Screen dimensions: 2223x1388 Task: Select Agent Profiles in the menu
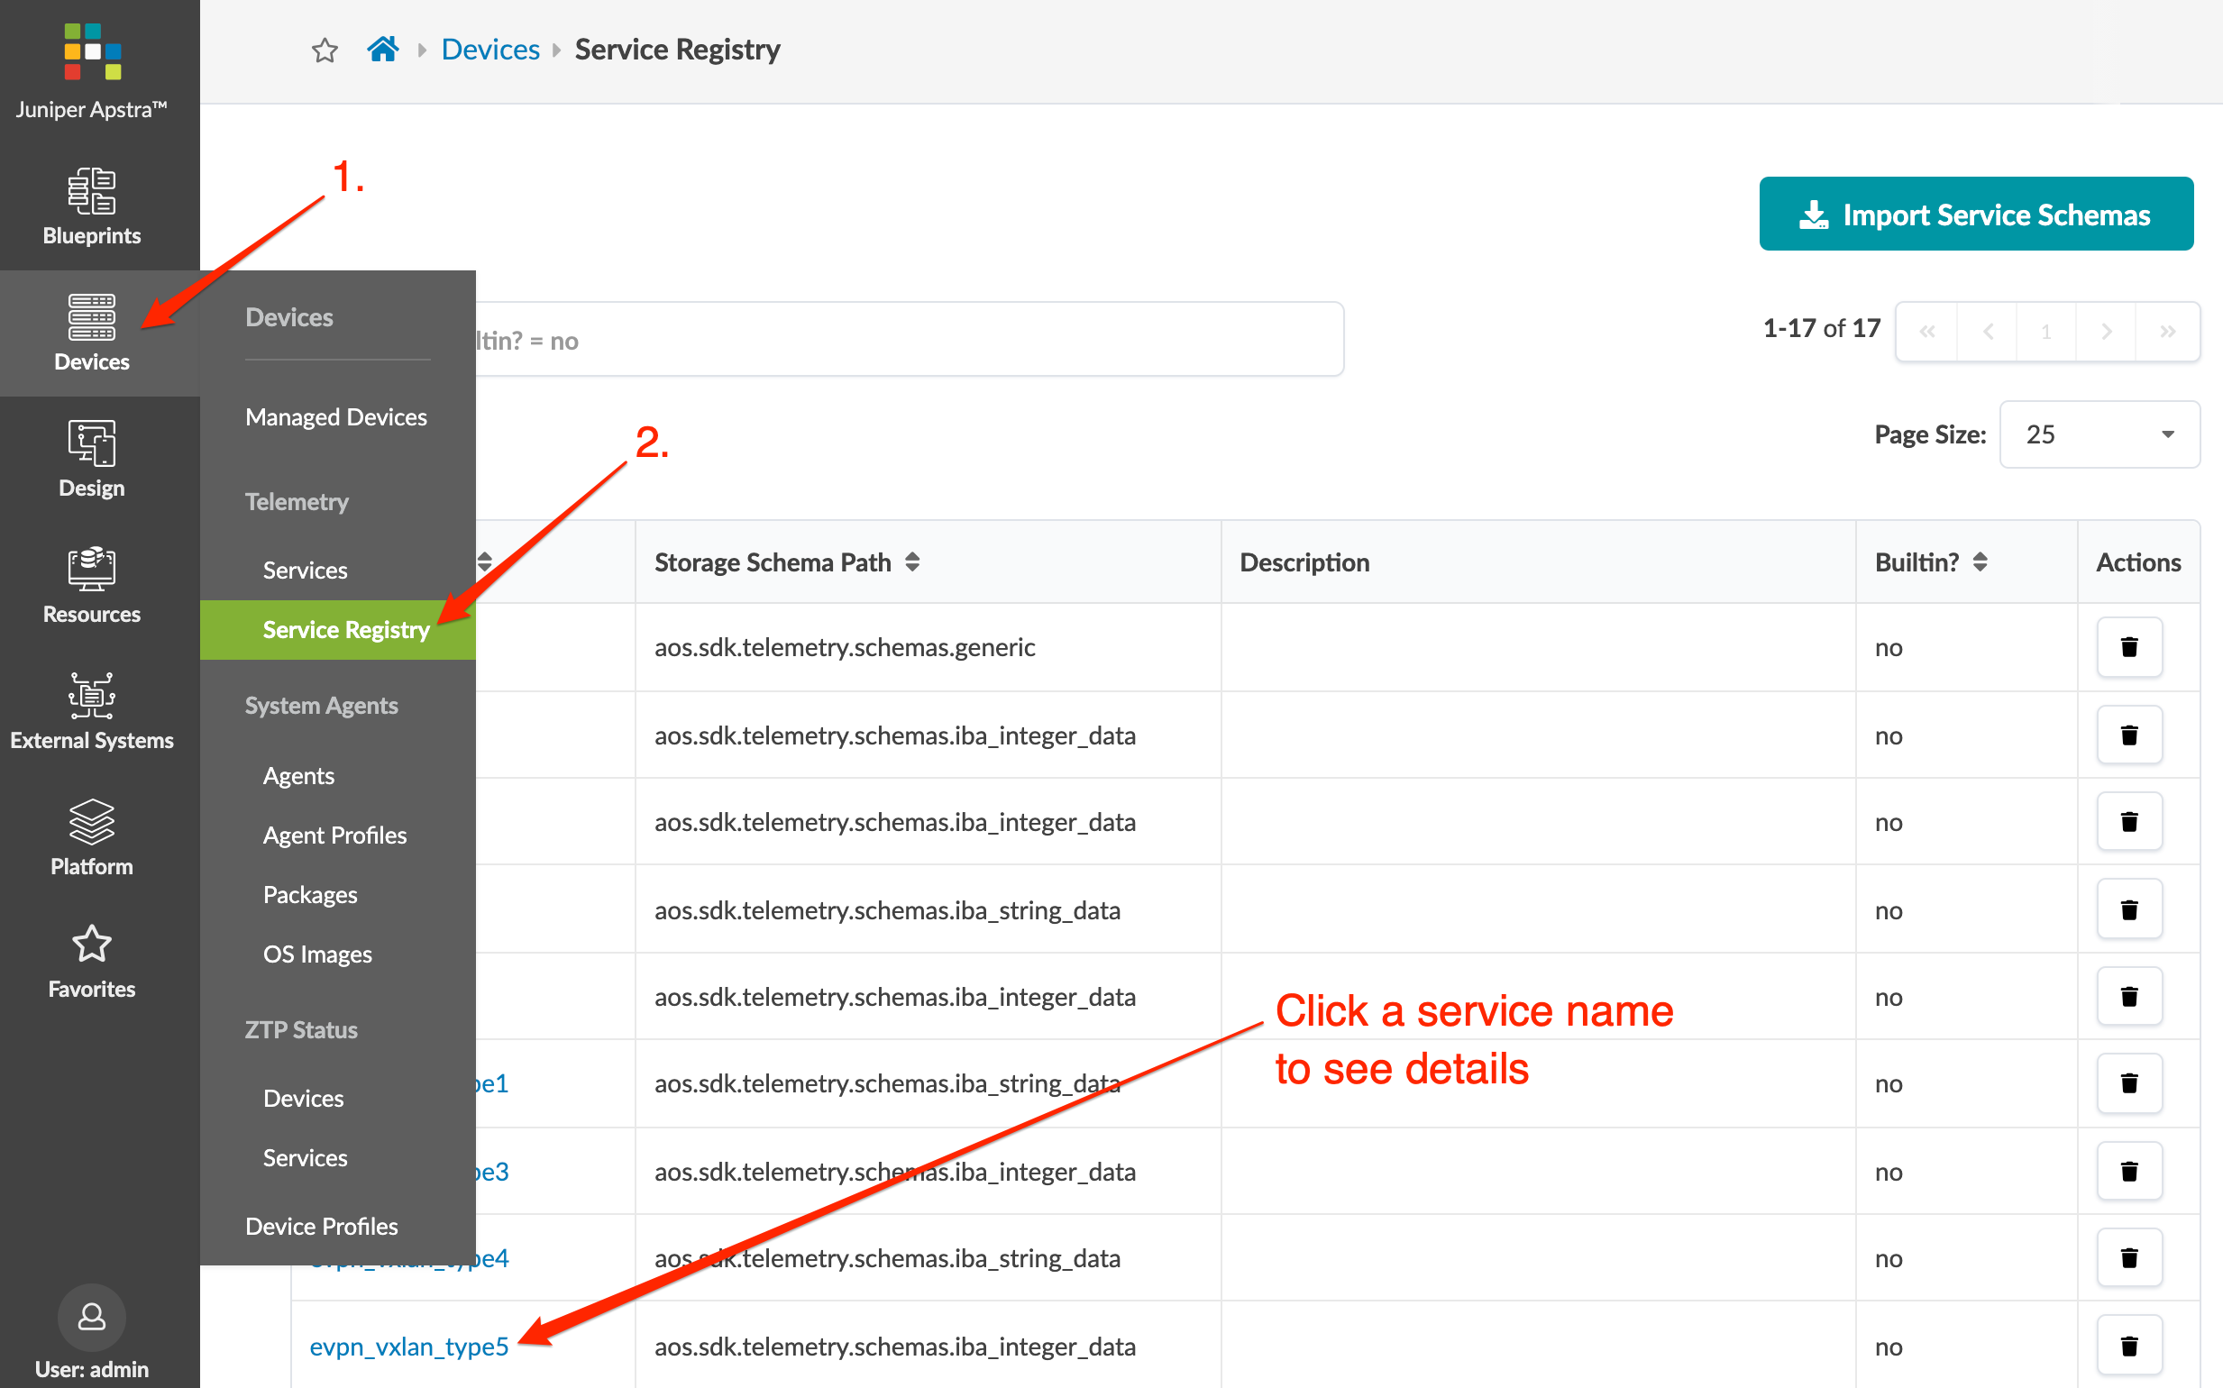pos(334,835)
